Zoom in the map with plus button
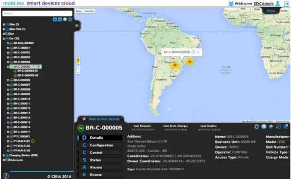 (x=78, y=69)
